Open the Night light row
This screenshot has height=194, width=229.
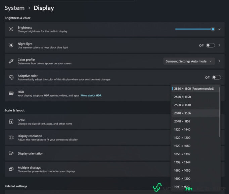tap(114, 45)
